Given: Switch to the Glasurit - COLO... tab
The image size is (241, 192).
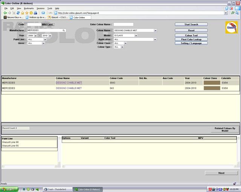Looking at the screenshot, I should (x=58, y=18).
